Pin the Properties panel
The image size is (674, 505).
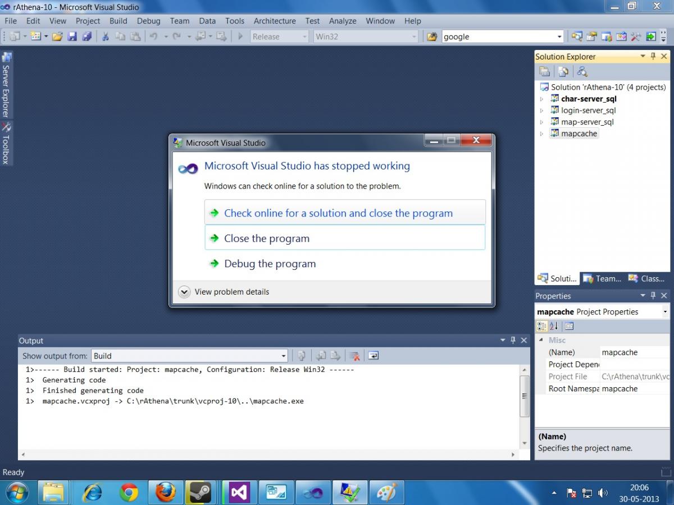point(653,295)
